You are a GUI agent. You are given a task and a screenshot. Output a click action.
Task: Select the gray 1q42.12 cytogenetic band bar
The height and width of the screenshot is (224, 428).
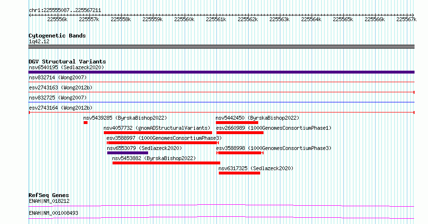(221, 47)
